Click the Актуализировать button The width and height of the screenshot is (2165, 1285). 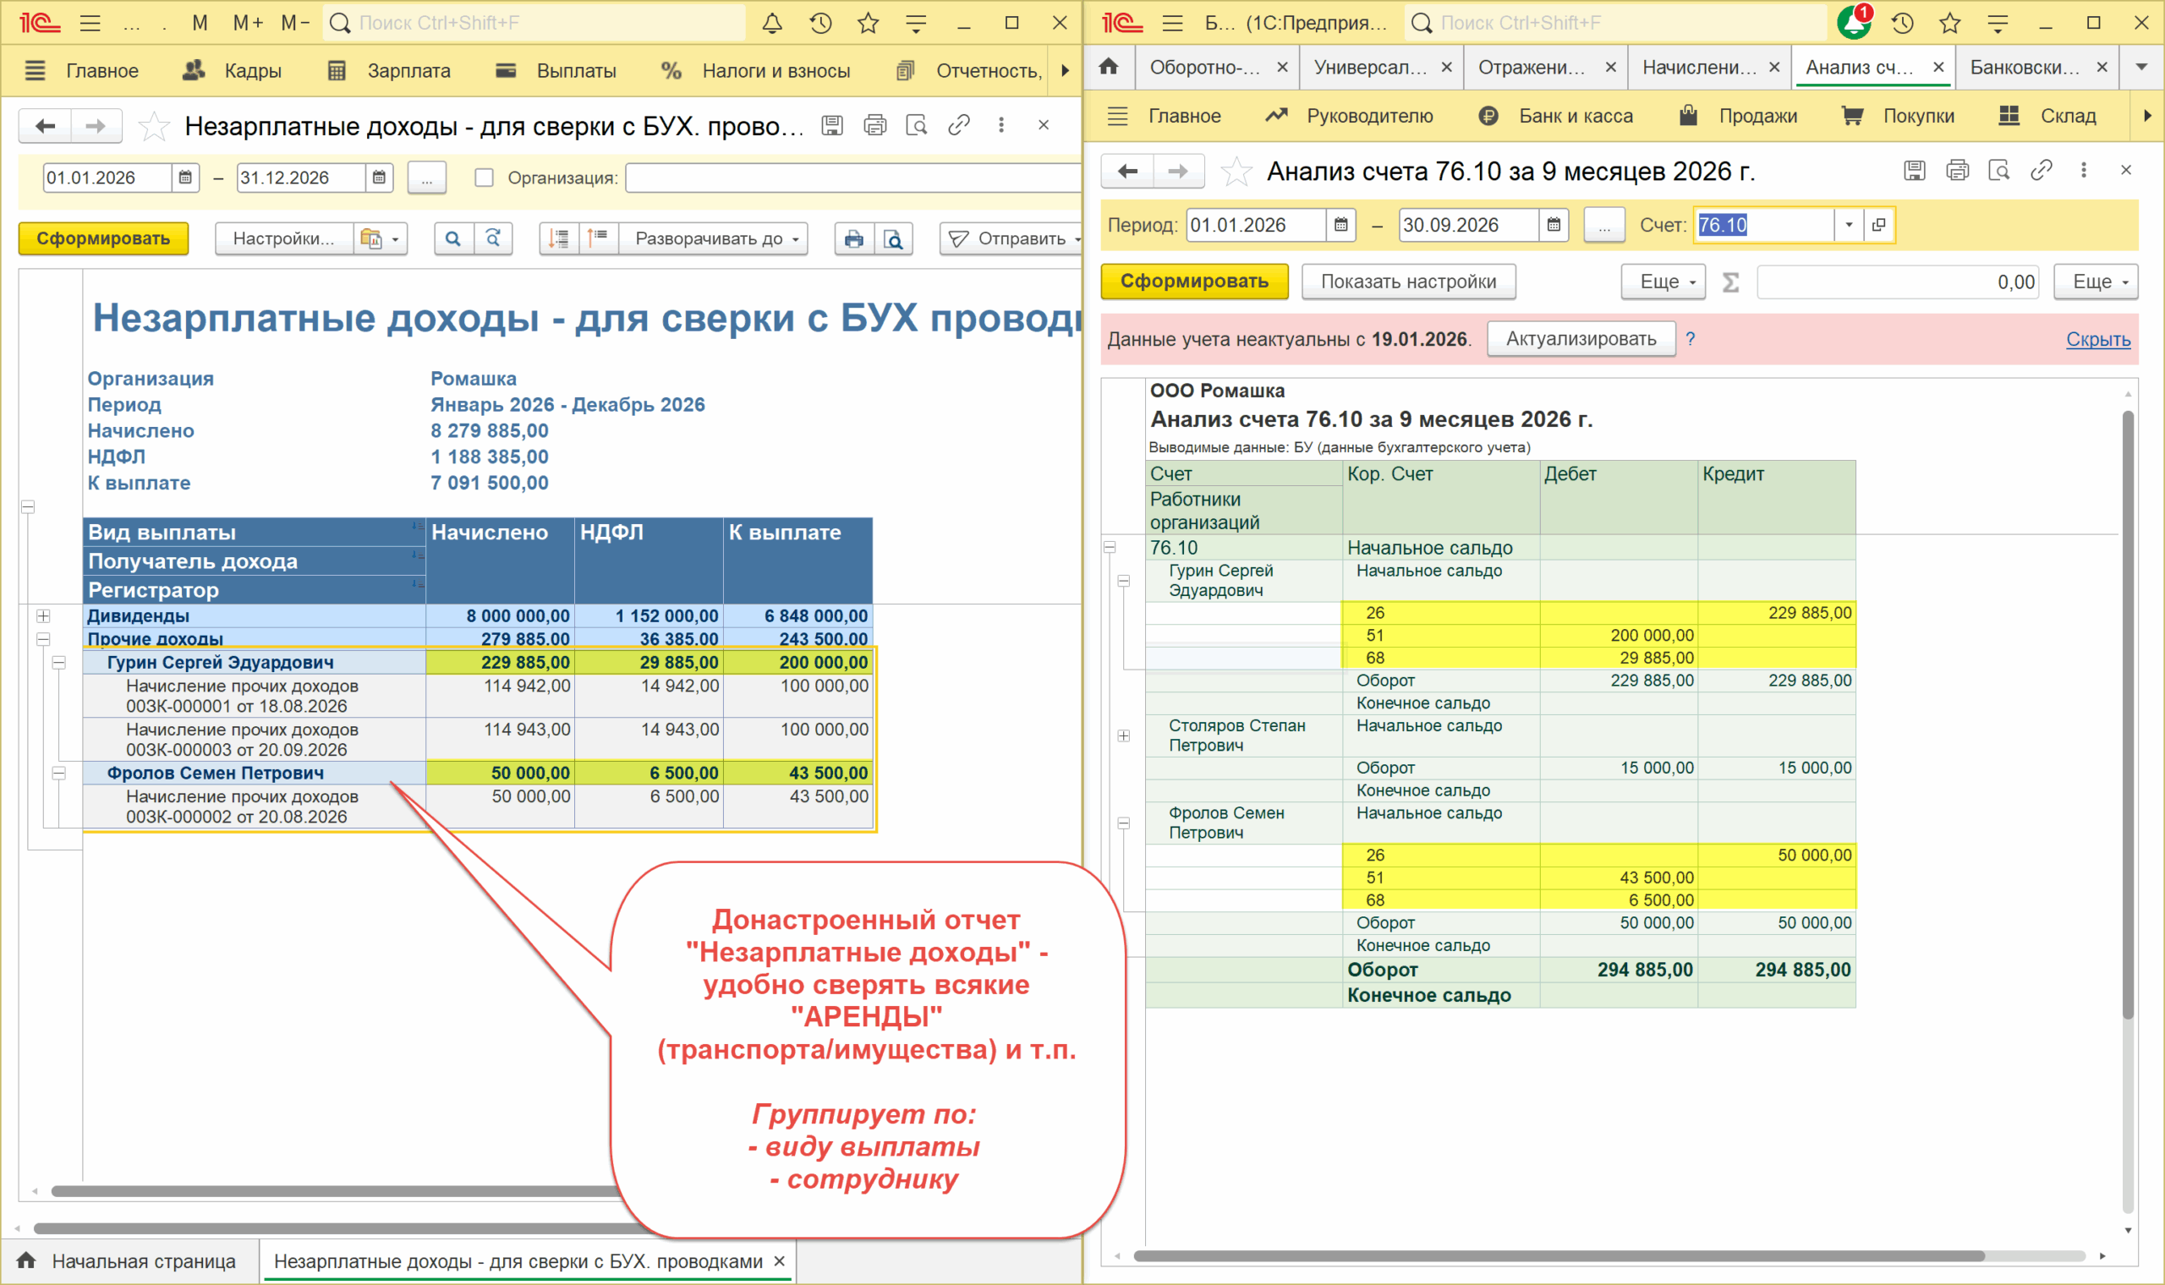[x=1581, y=338]
